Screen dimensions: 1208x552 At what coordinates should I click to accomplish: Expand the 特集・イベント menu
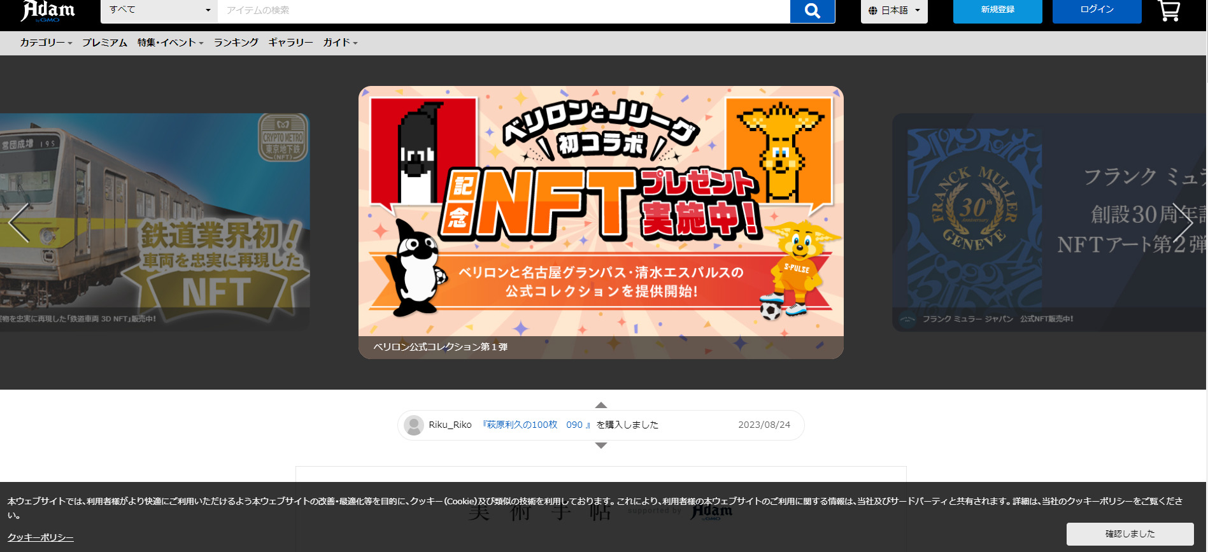pos(170,43)
